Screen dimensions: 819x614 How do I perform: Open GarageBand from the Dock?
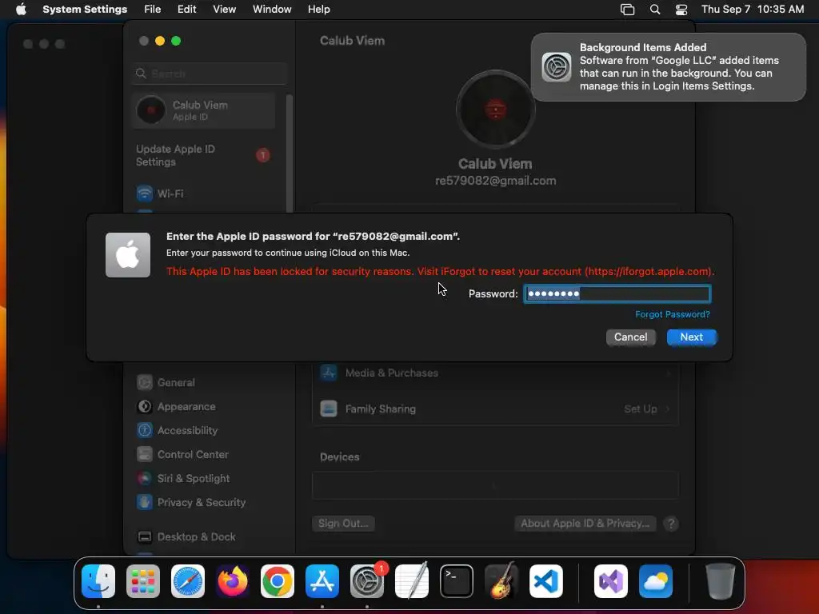coord(501,581)
